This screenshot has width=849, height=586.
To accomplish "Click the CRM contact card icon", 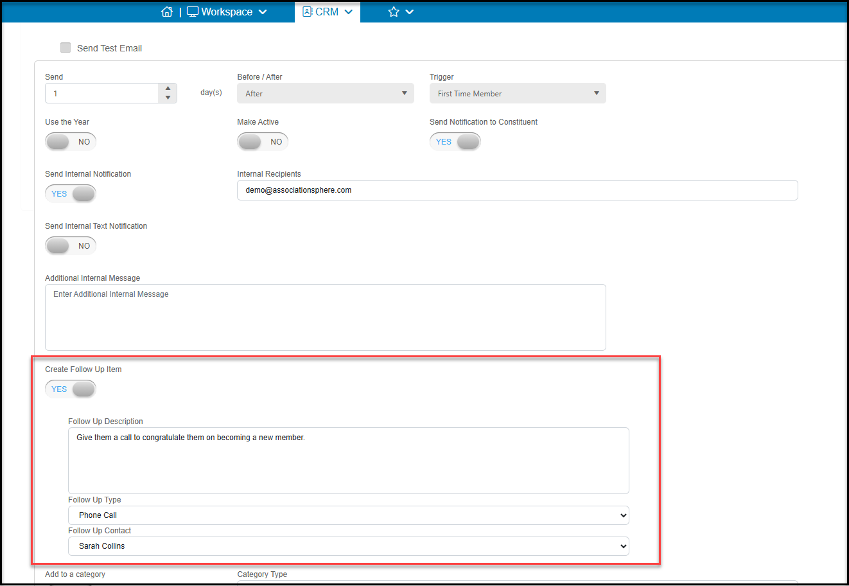I will (x=308, y=12).
